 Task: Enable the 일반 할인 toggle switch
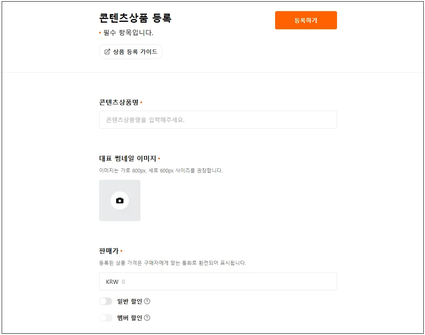pyautogui.click(x=106, y=302)
